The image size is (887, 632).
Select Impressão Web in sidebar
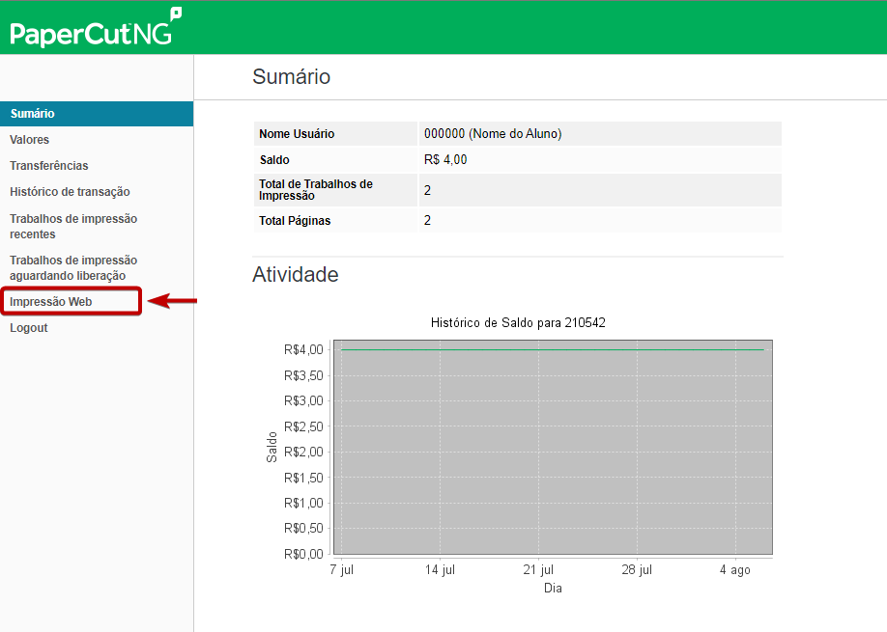coord(51,302)
